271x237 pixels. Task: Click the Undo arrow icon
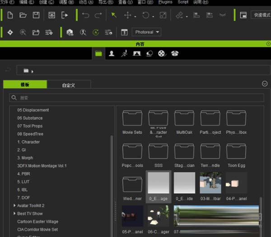coord(85,15)
